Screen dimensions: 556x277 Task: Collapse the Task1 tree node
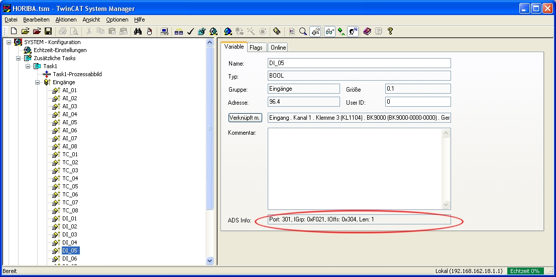28,66
